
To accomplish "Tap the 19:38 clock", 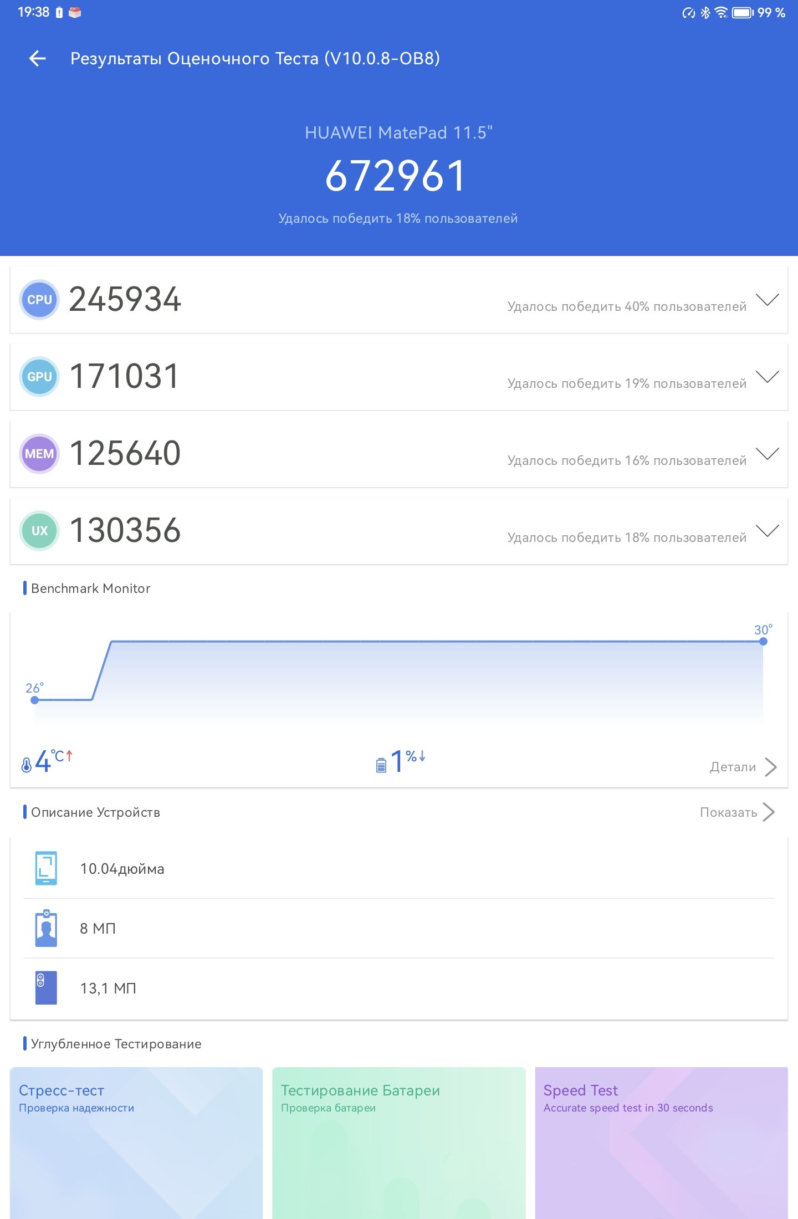I will pyautogui.click(x=33, y=12).
